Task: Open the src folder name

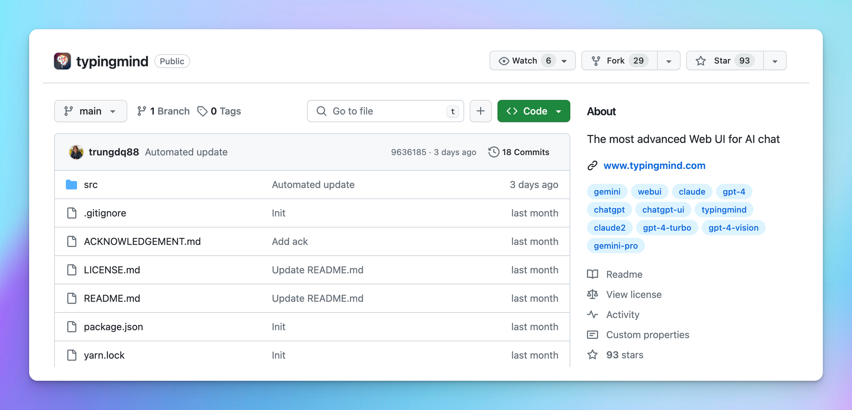Action: 91,185
